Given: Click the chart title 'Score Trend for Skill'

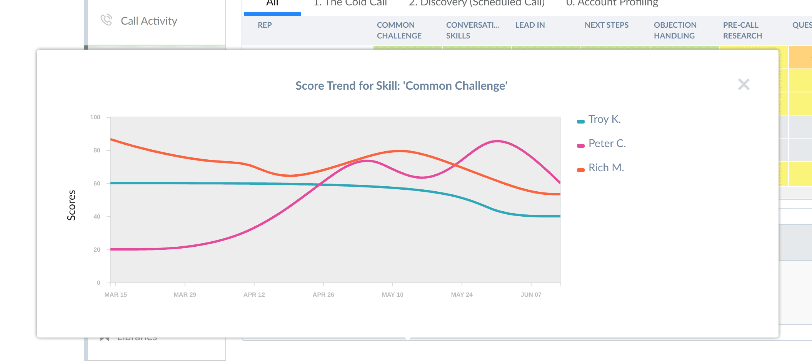Looking at the screenshot, I should point(401,85).
